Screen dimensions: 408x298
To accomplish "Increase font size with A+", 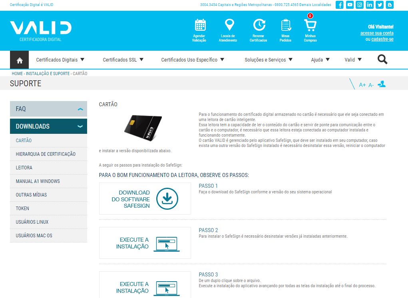I will [362, 85].
